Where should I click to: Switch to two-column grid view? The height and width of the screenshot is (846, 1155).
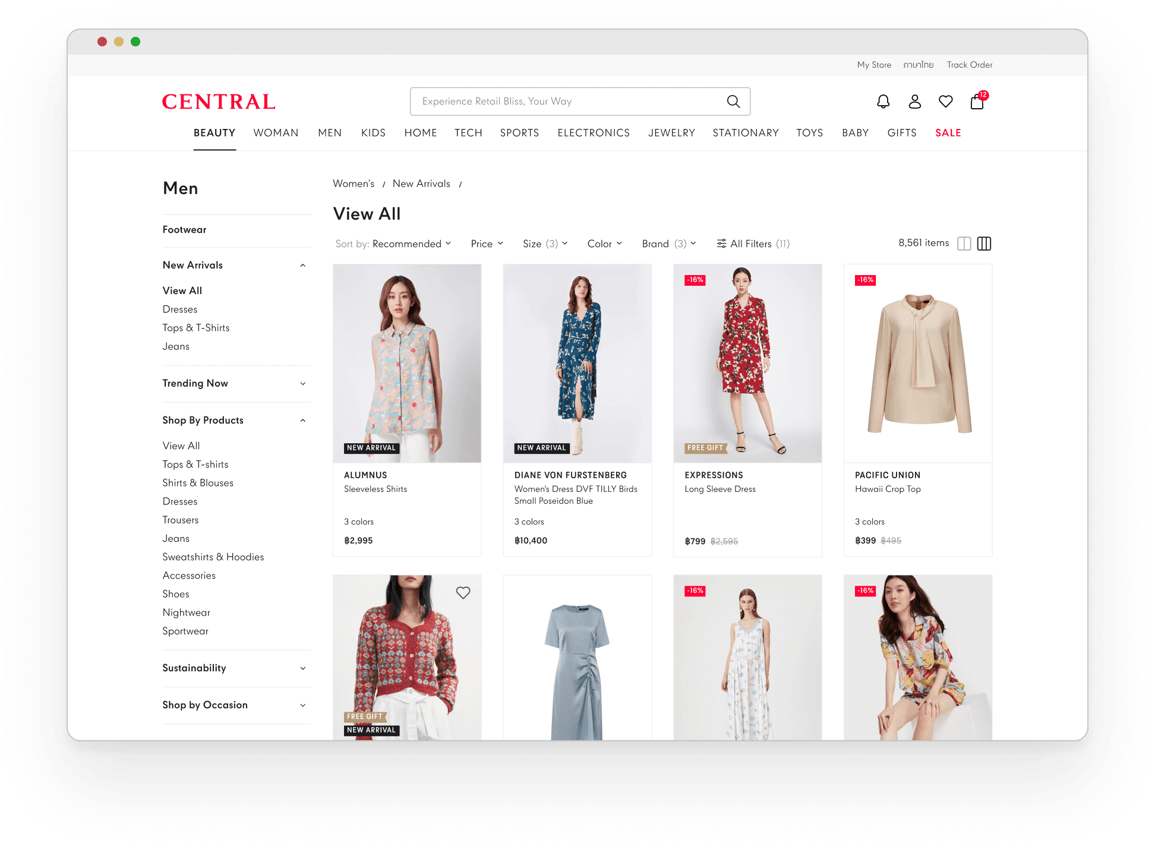click(x=964, y=244)
